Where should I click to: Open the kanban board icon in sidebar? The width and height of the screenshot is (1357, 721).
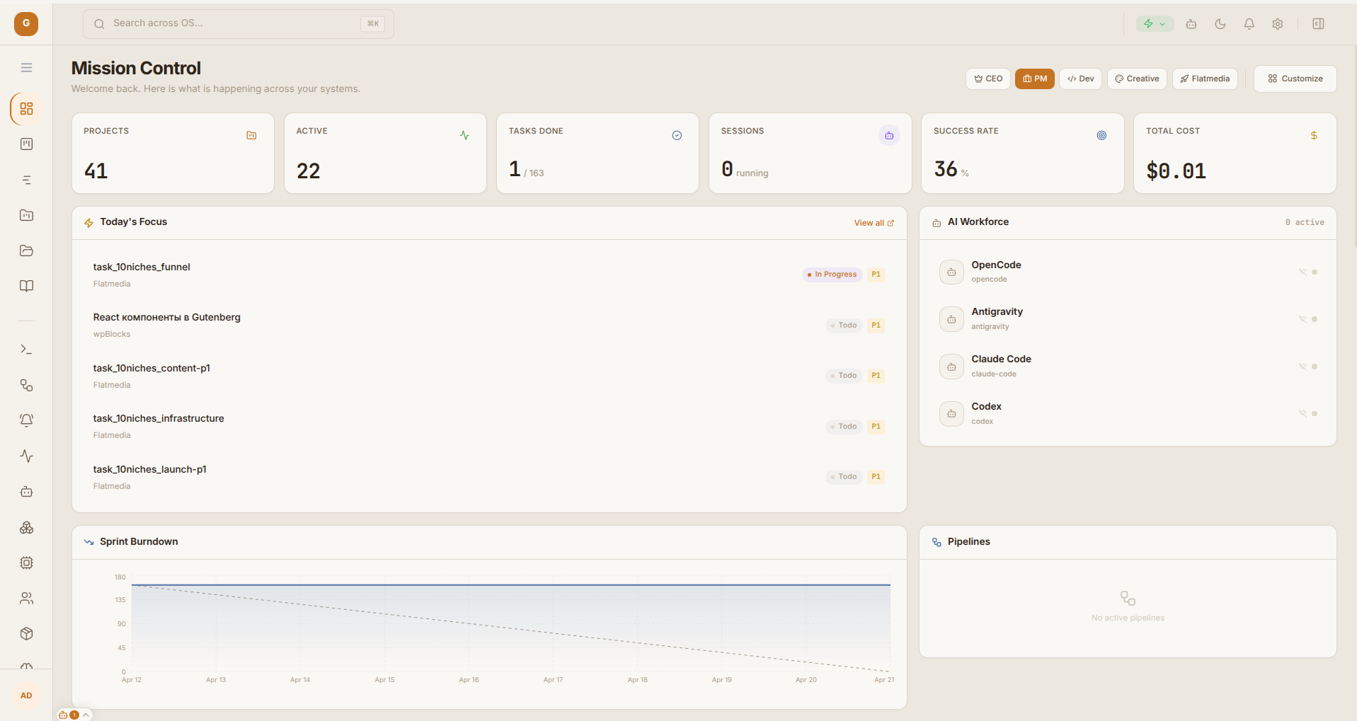click(26, 144)
